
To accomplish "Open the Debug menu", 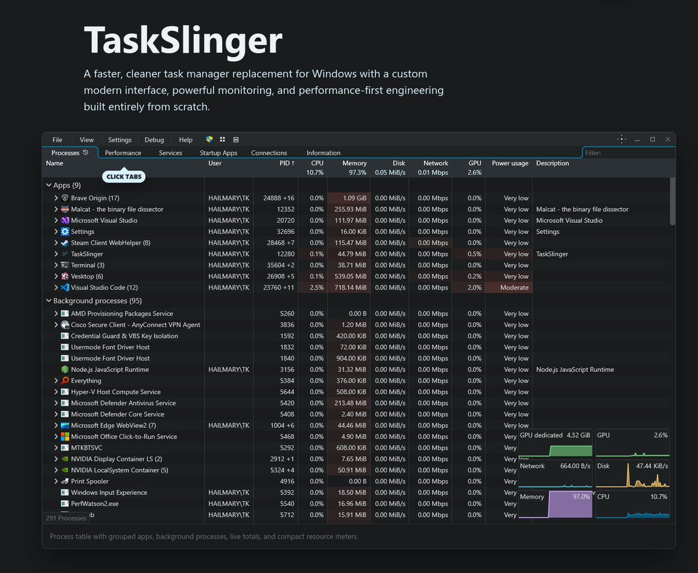I will coord(154,140).
